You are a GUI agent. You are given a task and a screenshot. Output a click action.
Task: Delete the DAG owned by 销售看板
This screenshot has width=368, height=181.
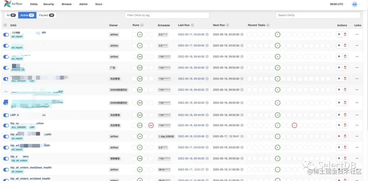pos(345,159)
